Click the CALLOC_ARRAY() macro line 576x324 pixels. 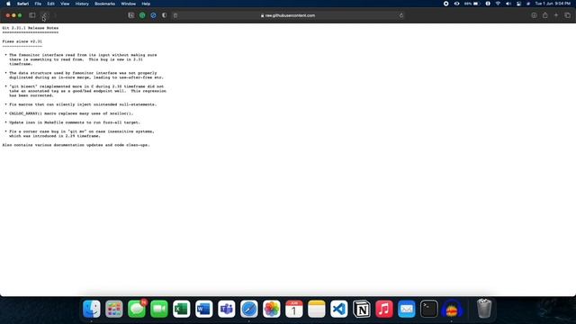point(71,113)
